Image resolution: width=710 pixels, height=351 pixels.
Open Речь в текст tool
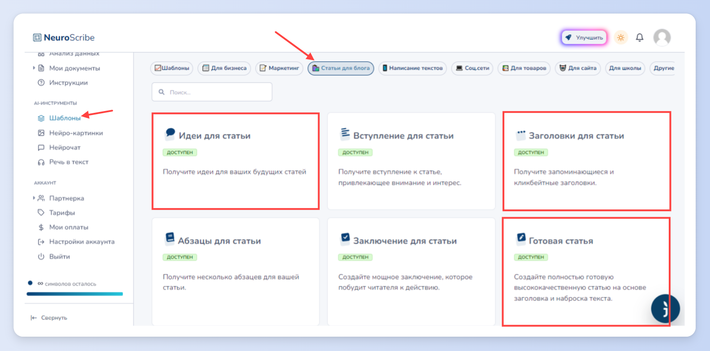coord(69,162)
